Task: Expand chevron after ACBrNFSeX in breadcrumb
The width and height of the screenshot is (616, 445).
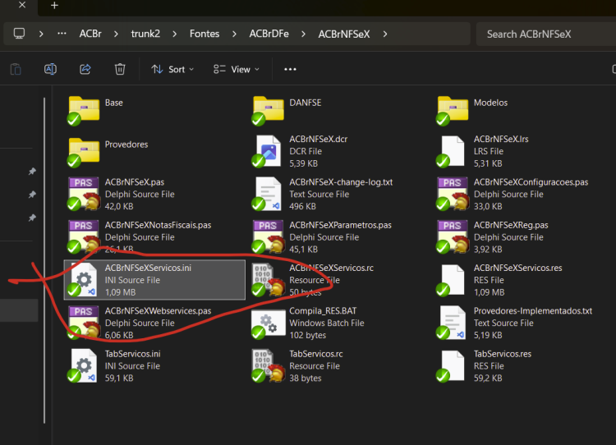Action: point(385,34)
